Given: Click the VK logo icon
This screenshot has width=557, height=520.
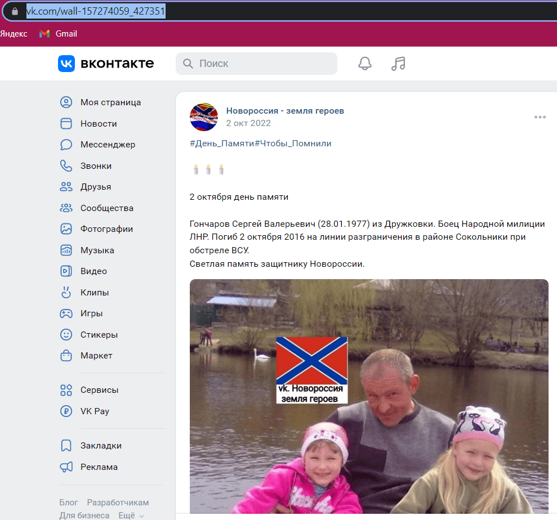Looking at the screenshot, I should click(x=66, y=64).
